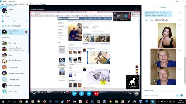Open the Звонки menu

(22, 4)
